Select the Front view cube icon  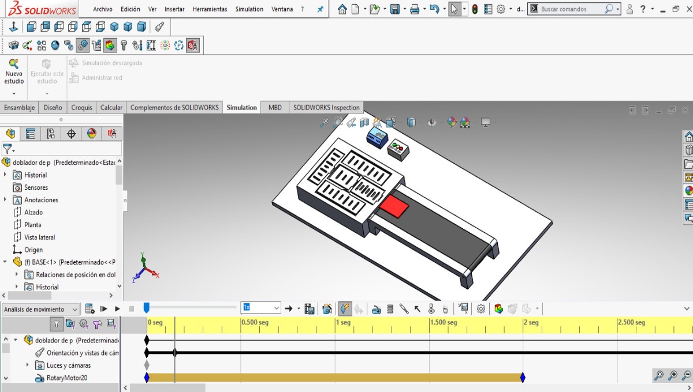[x=32, y=27]
